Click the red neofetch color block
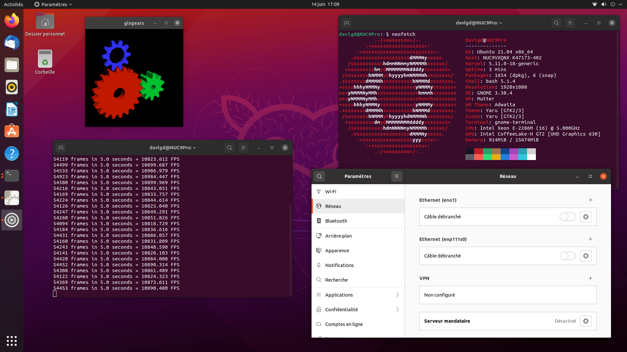627x352 pixels. (478, 151)
